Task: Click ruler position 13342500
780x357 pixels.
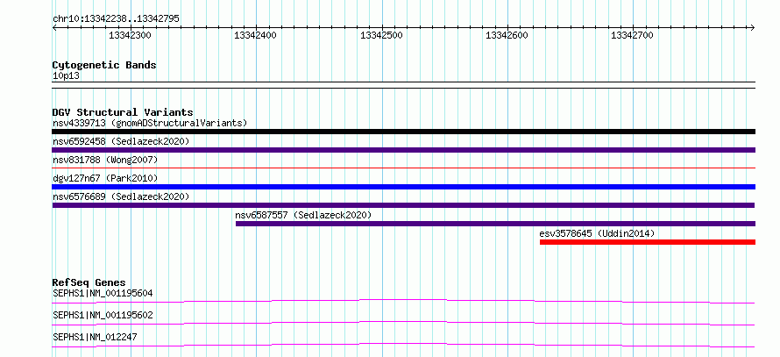Action: click(381, 35)
